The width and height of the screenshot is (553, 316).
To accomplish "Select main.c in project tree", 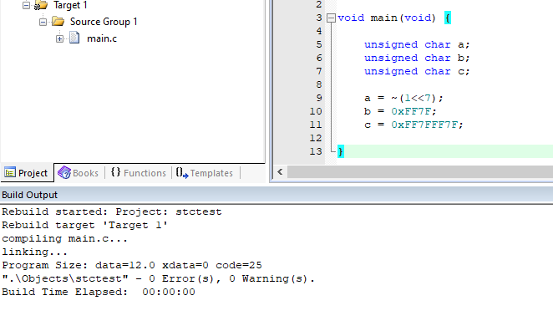I will 102,38.
